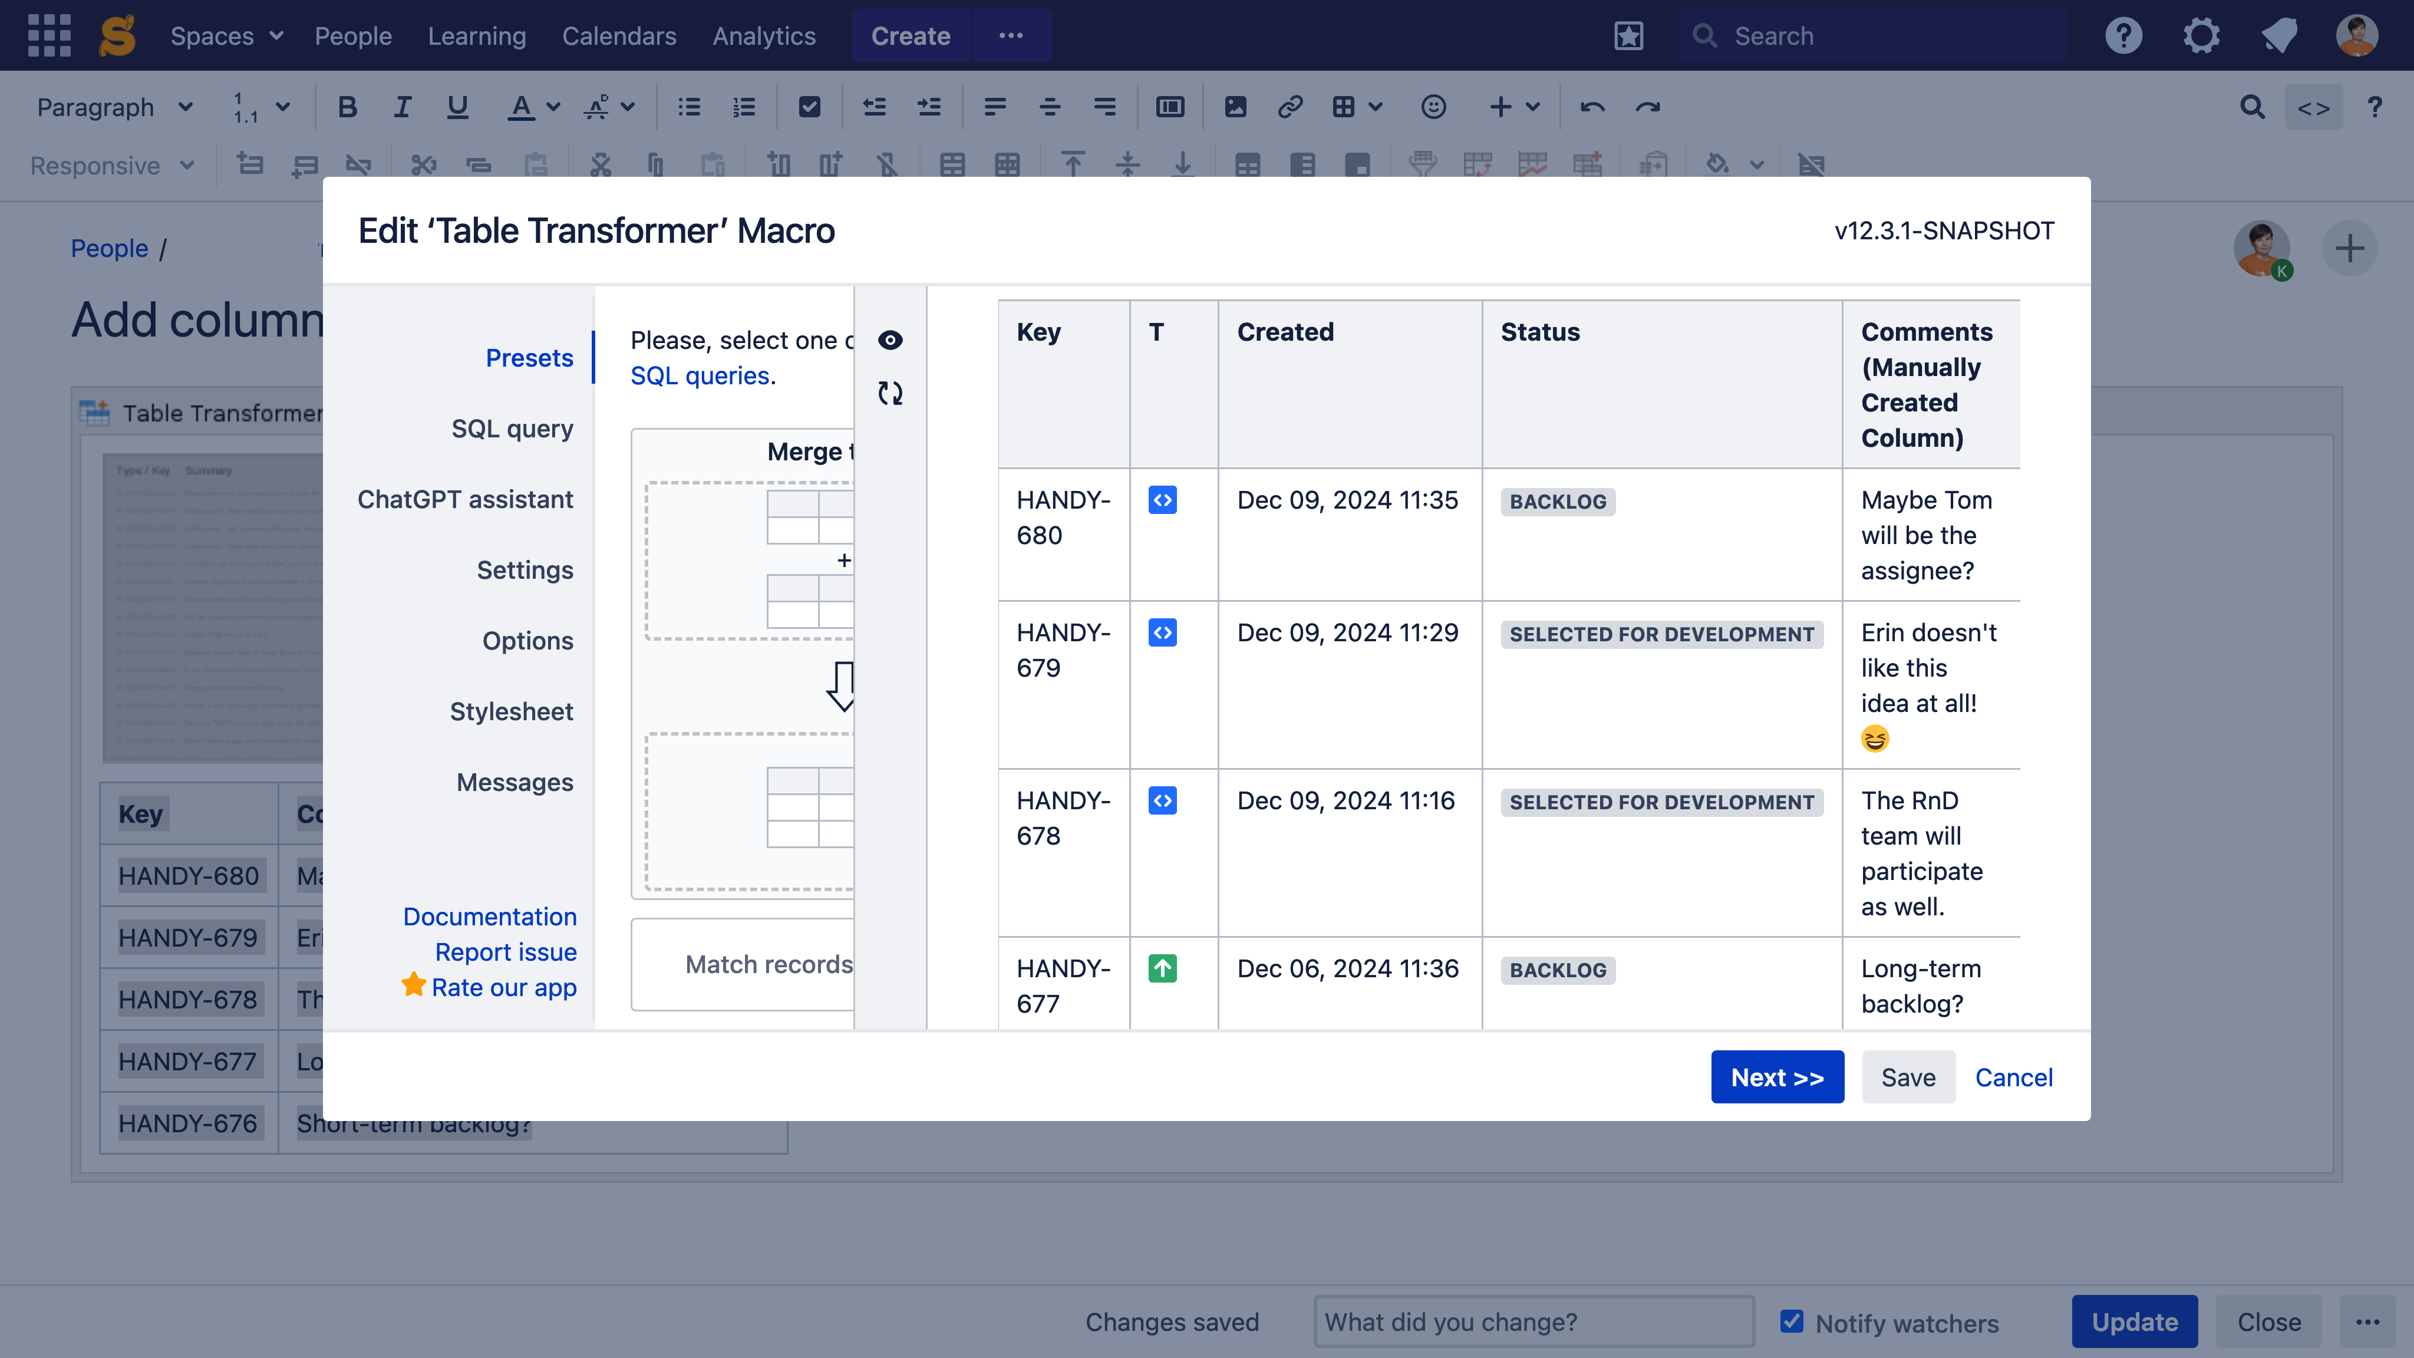Open the ChatGPT assistant tab
This screenshot has height=1358, width=2414.
tap(466, 500)
